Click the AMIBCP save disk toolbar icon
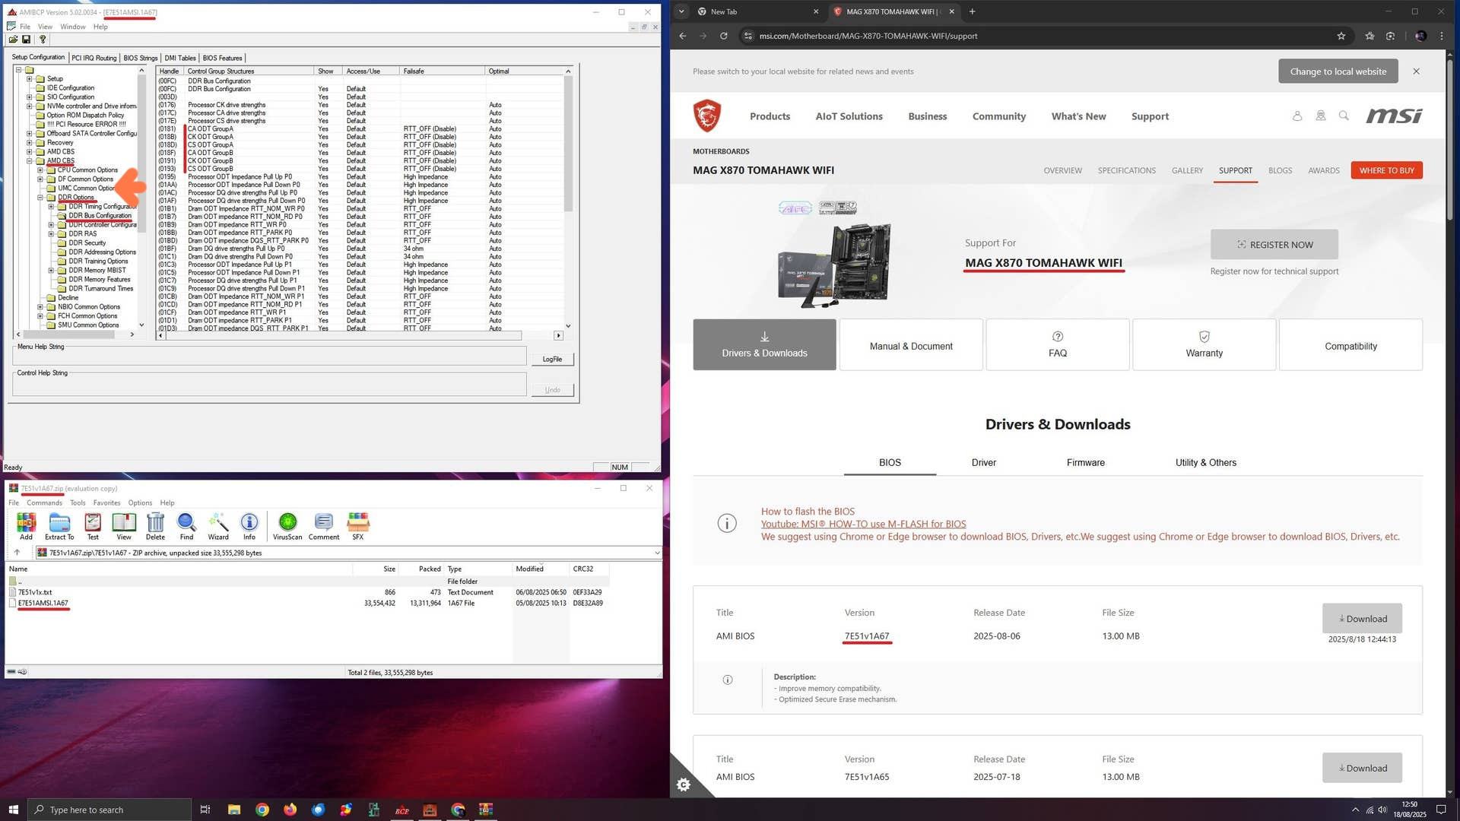Image resolution: width=1460 pixels, height=821 pixels. click(x=26, y=40)
